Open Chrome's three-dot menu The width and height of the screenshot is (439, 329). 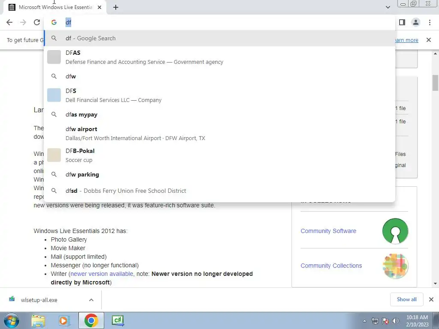[430, 22]
